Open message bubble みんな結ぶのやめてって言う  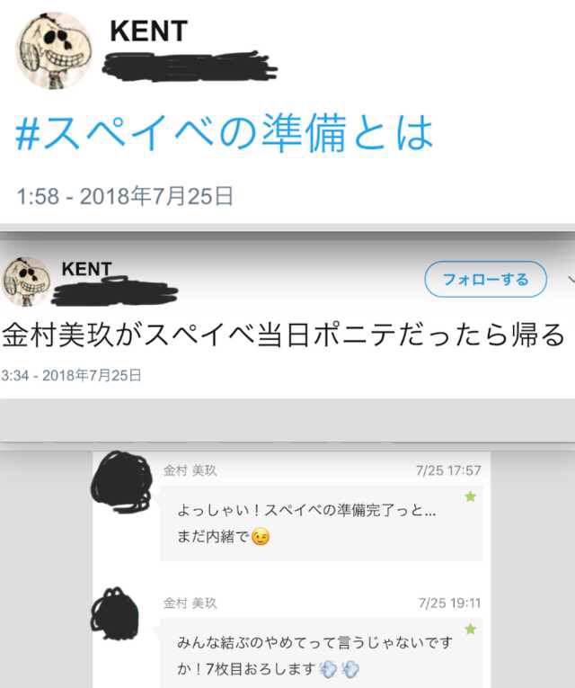tap(322, 653)
